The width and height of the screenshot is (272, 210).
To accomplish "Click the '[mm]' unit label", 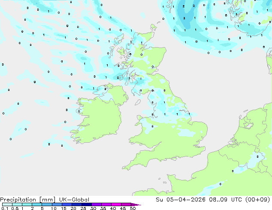I will 47,200.
